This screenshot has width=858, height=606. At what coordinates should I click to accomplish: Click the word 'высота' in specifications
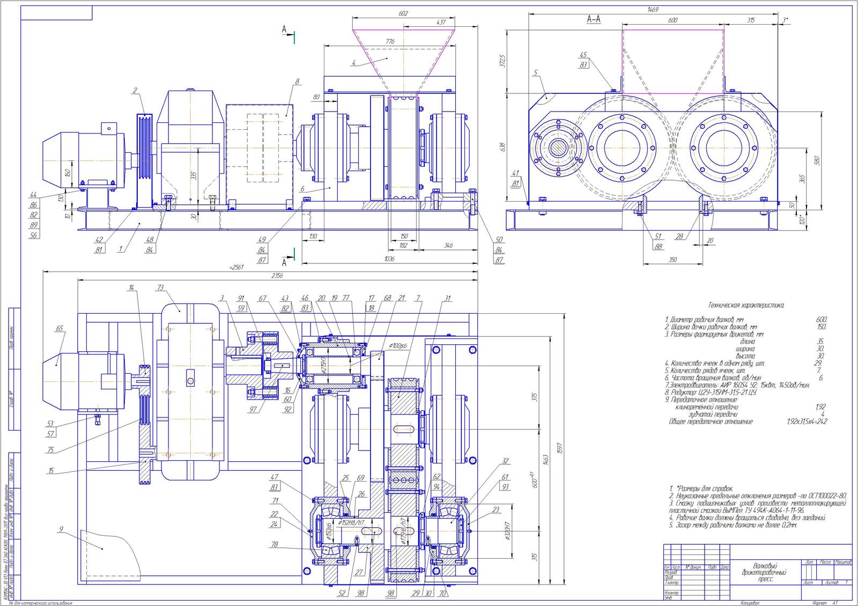[x=745, y=356]
